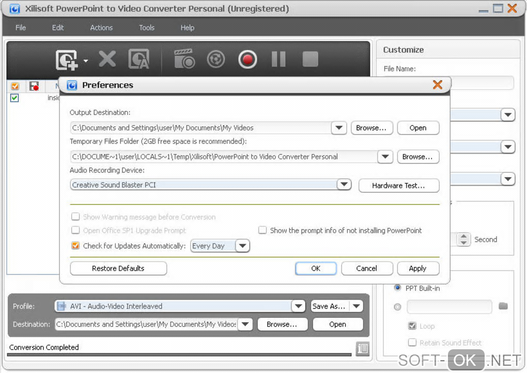
Task: Toggle Show the prompt info of not installing PowerPoint
Action: 262,230
